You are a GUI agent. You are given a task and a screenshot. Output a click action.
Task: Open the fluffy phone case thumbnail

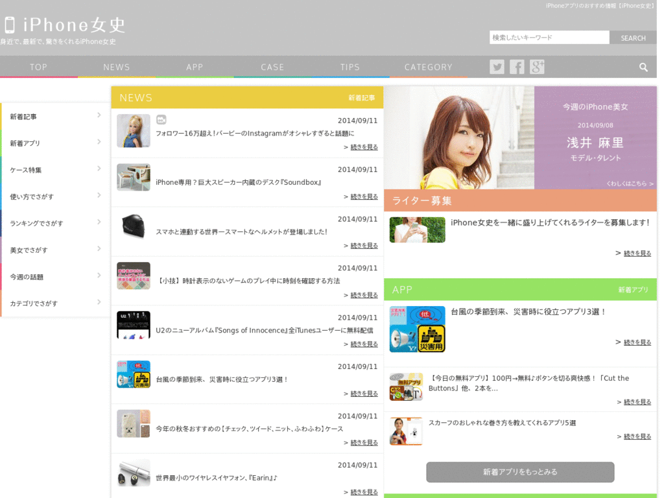(x=134, y=423)
